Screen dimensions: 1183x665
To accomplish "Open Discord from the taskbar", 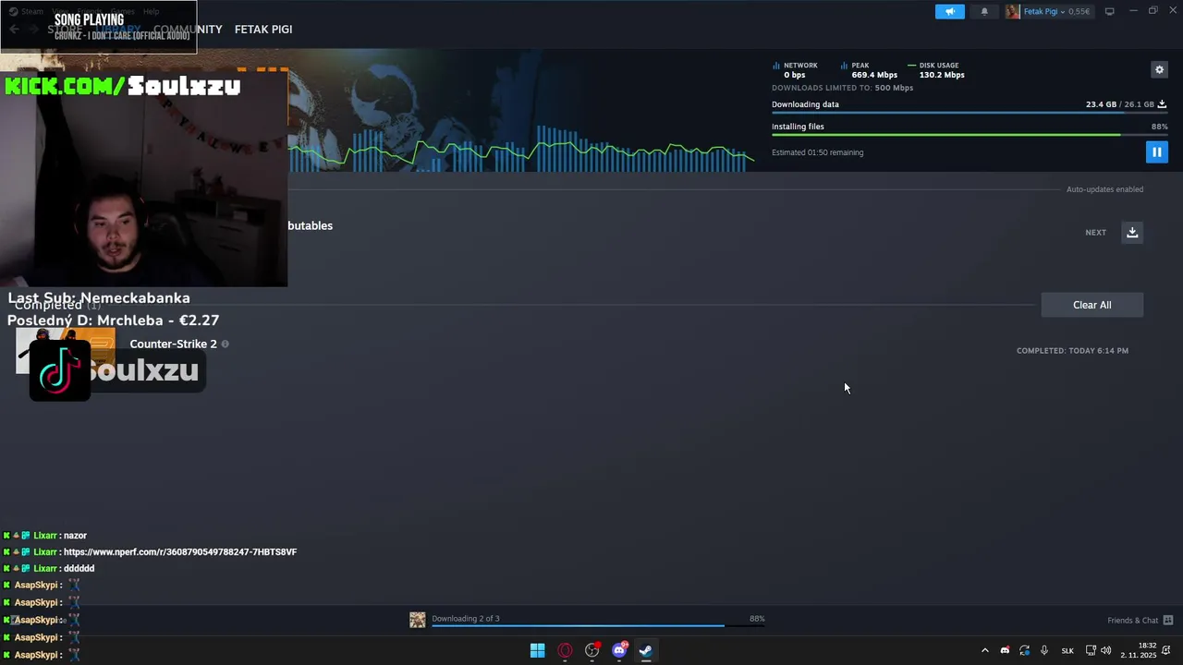I will [x=619, y=650].
